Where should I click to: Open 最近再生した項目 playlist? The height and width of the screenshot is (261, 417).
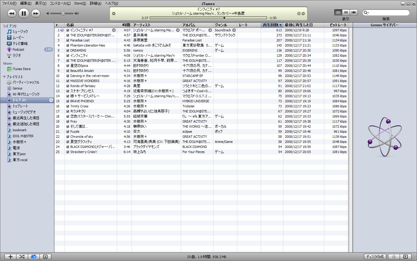click(x=26, y=118)
